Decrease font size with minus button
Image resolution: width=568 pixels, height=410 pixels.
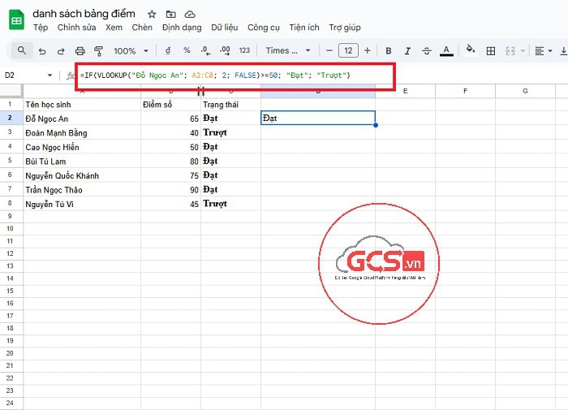coord(329,50)
